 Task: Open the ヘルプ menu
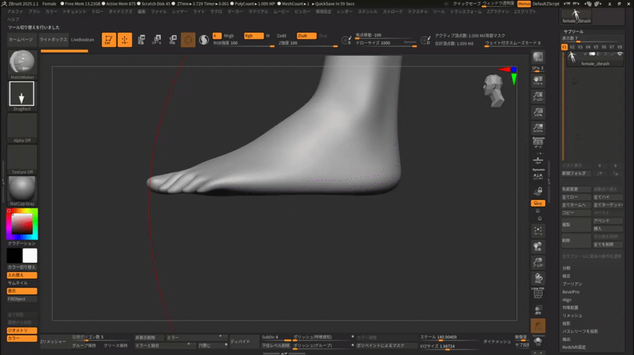point(13,19)
